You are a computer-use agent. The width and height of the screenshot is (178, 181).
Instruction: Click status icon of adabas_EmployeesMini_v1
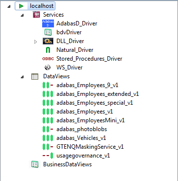click(48, 120)
